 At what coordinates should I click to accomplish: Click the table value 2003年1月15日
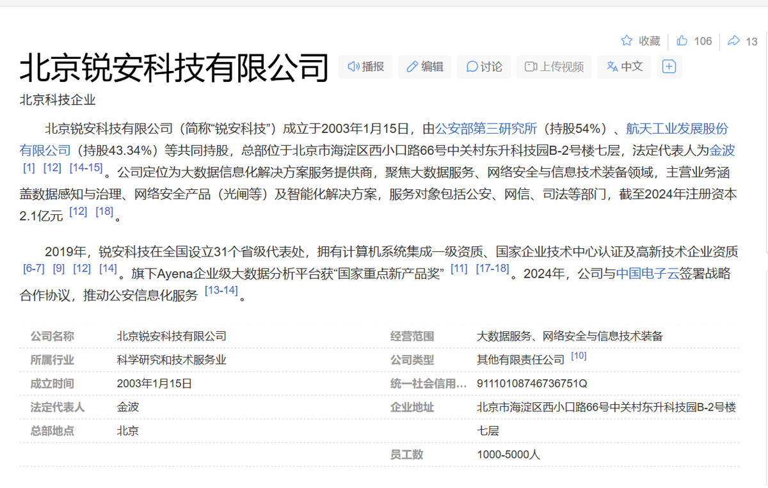pyautogui.click(x=154, y=384)
